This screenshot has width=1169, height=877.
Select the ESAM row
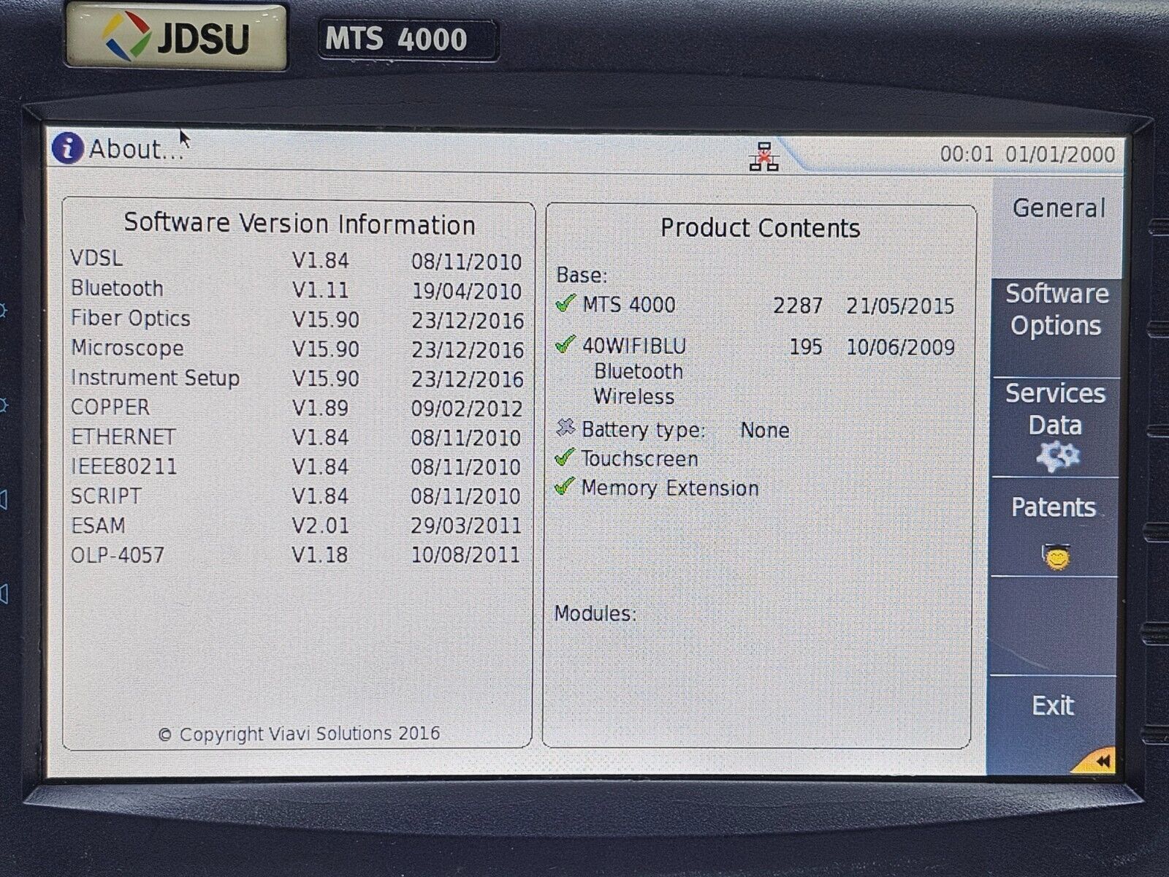click(297, 525)
